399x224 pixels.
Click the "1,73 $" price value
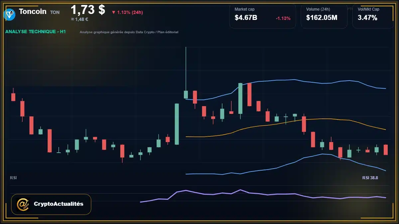(x=88, y=9)
